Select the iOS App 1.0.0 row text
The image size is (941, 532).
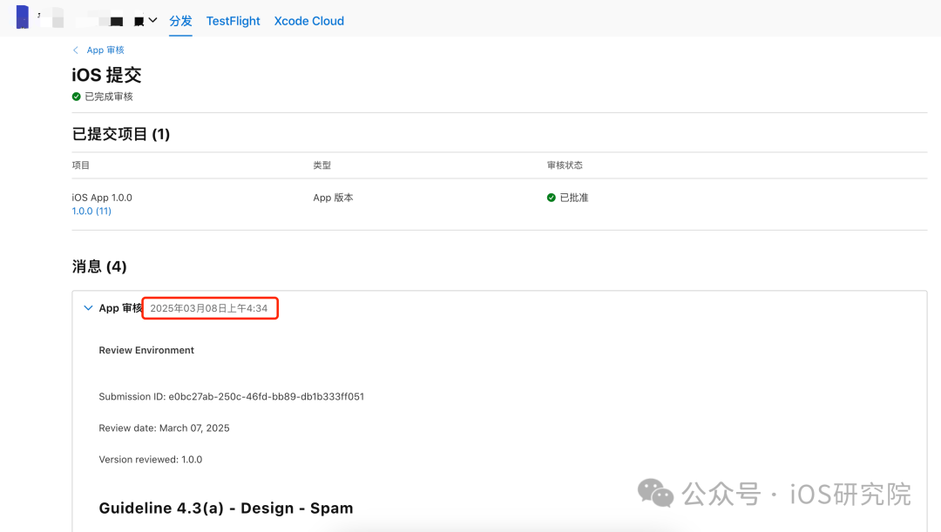pos(102,198)
